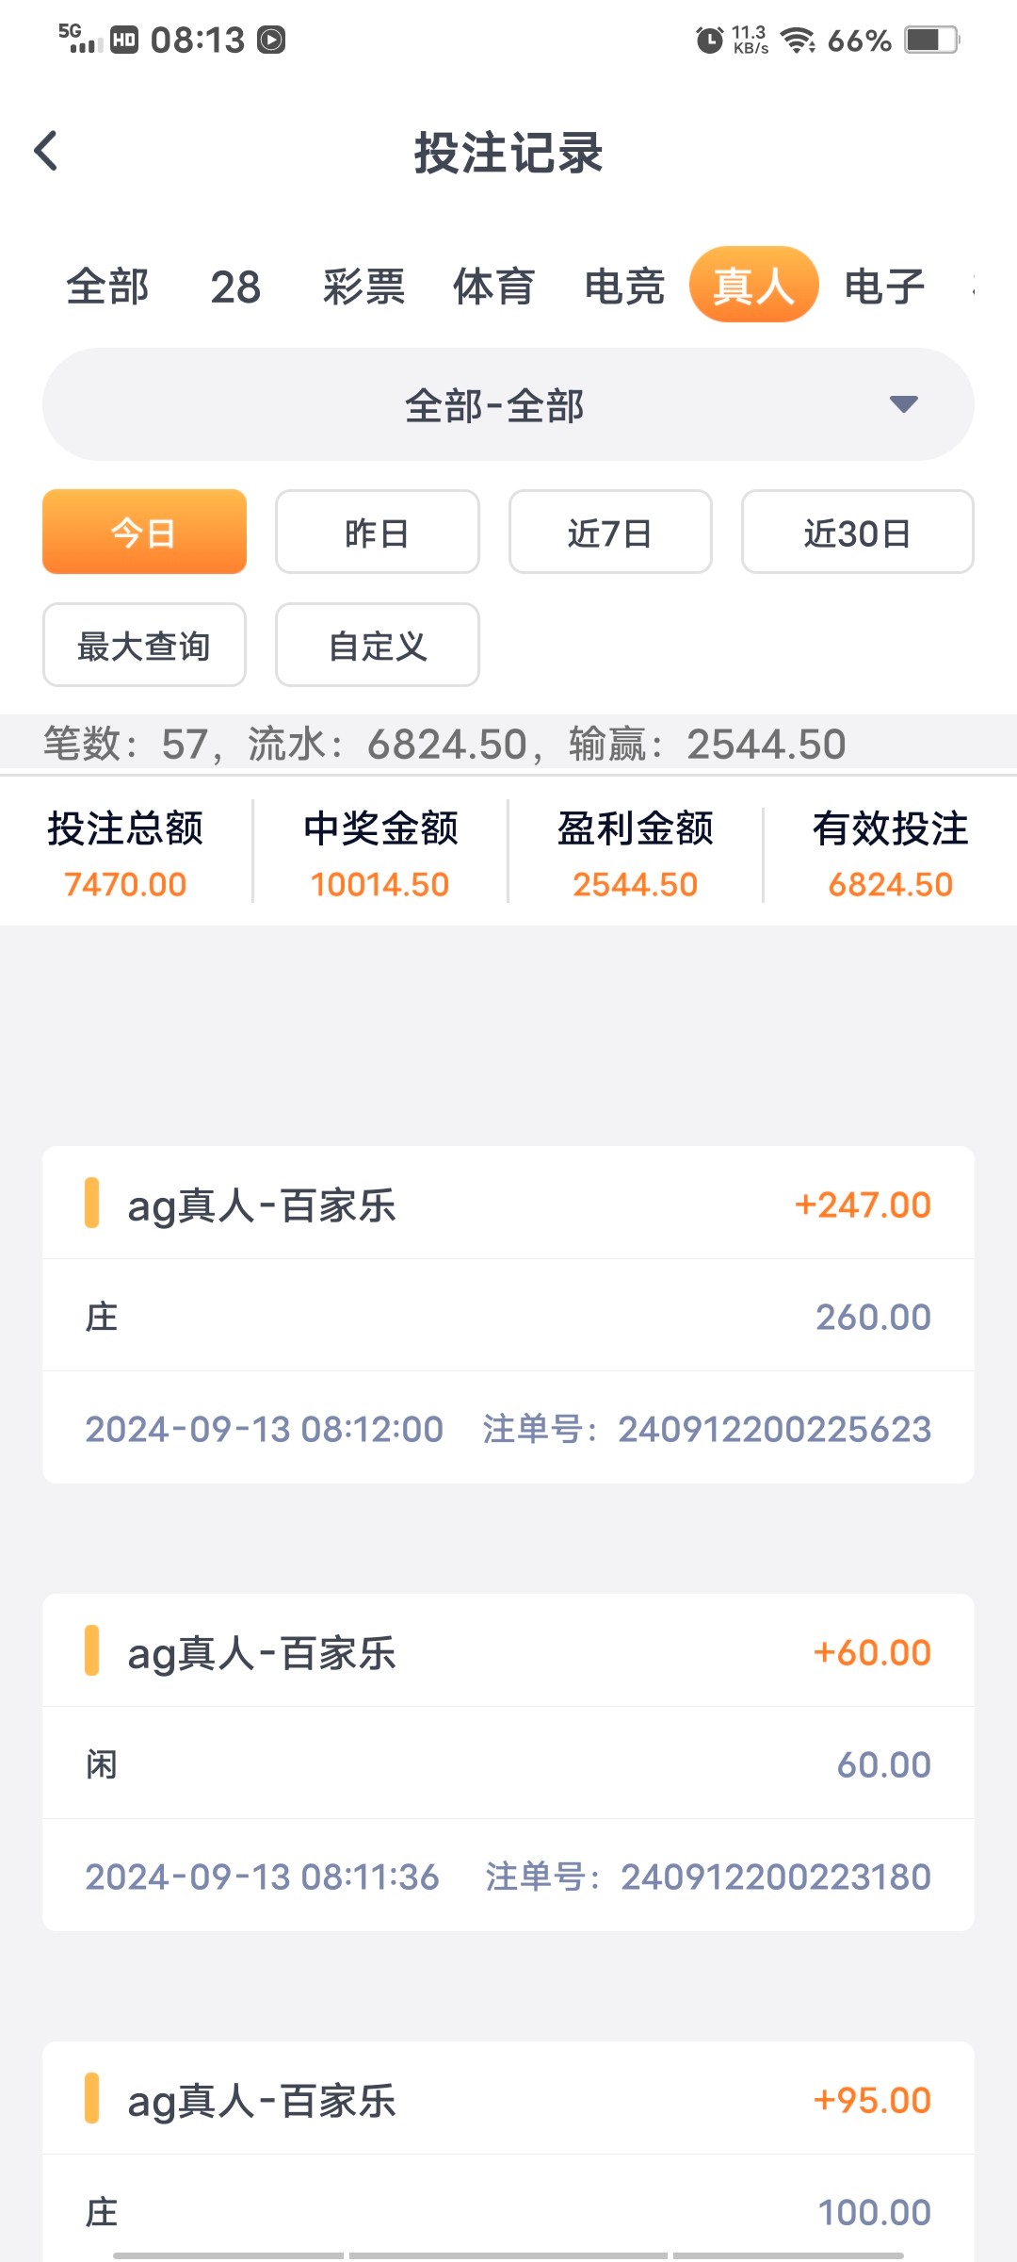Choose the 近30日 date filter
The width and height of the screenshot is (1017, 2262).
click(857, 533)
